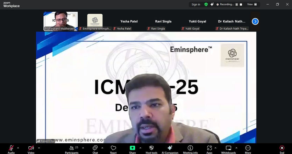
Task: Expand Whiteboards options caret
Action: 236,148
